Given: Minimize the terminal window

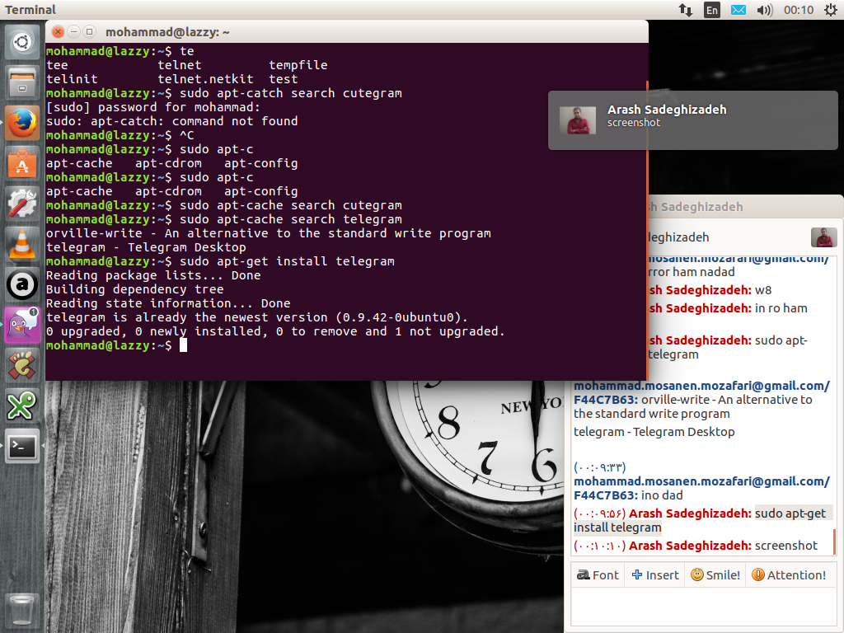Looking at the screenshot, I should click(x=73, y=32).
